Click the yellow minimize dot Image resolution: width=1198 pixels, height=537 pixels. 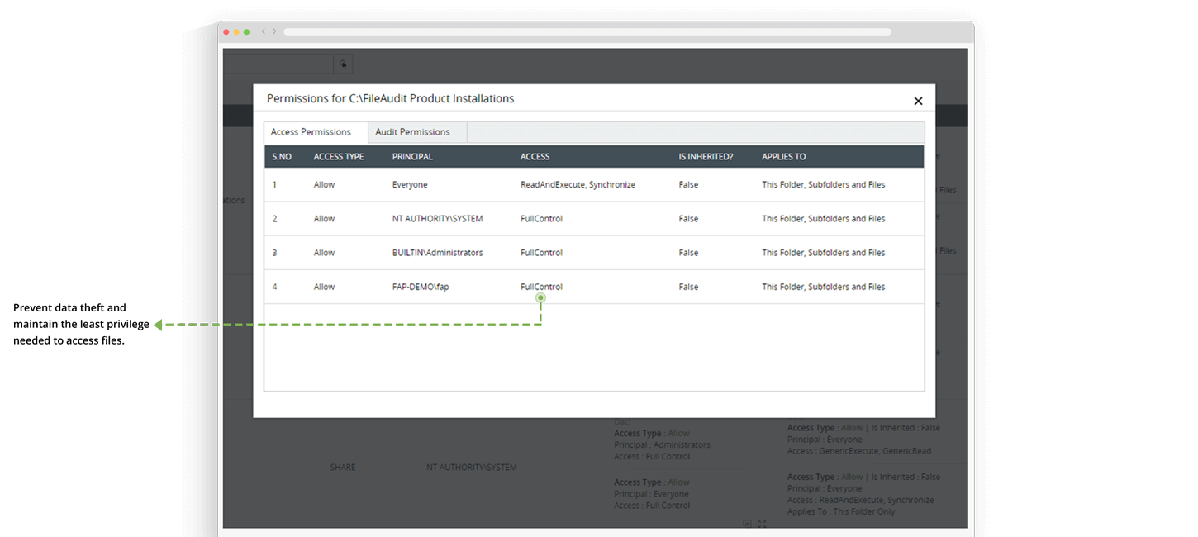(236, 31)
